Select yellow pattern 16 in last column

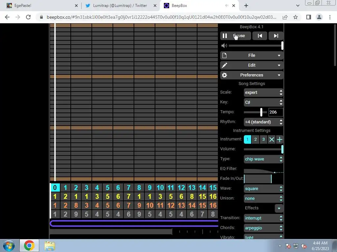coord(213,197)
